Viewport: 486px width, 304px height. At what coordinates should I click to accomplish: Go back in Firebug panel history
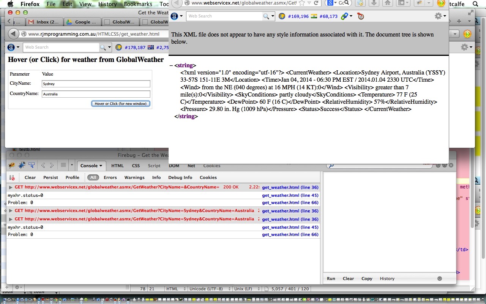pyautogui.click(x=43, y=165)
